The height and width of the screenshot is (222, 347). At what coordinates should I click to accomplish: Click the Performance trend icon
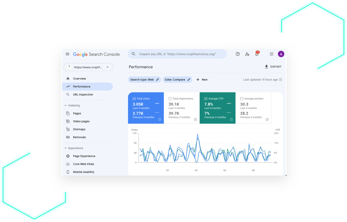click(x=68, y=86)
